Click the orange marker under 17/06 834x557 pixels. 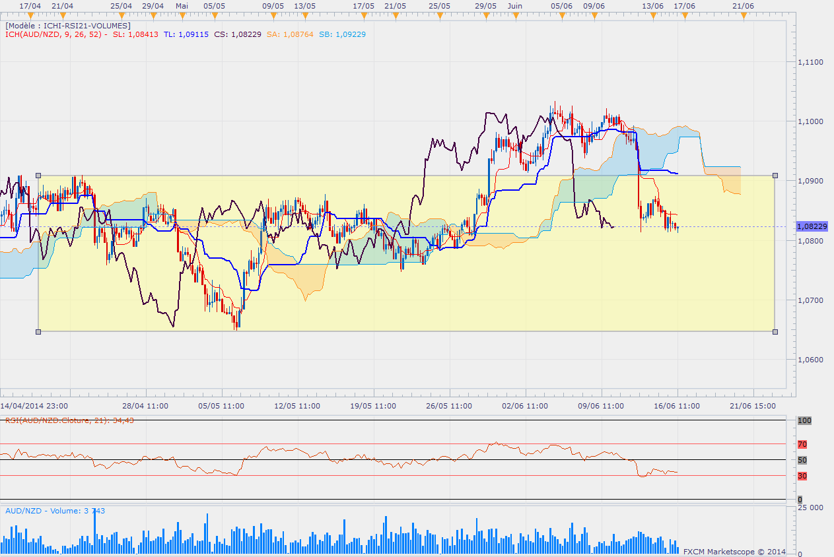coord(684,15)
